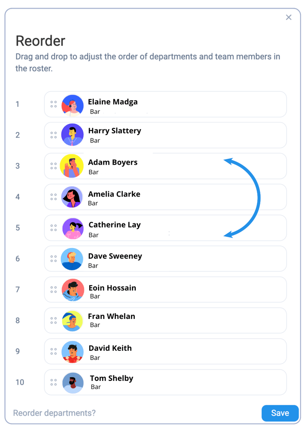Select the drag handle next to Adam Boyers
This screenshot has width=305, height=430.
click(x=53, y=166)
